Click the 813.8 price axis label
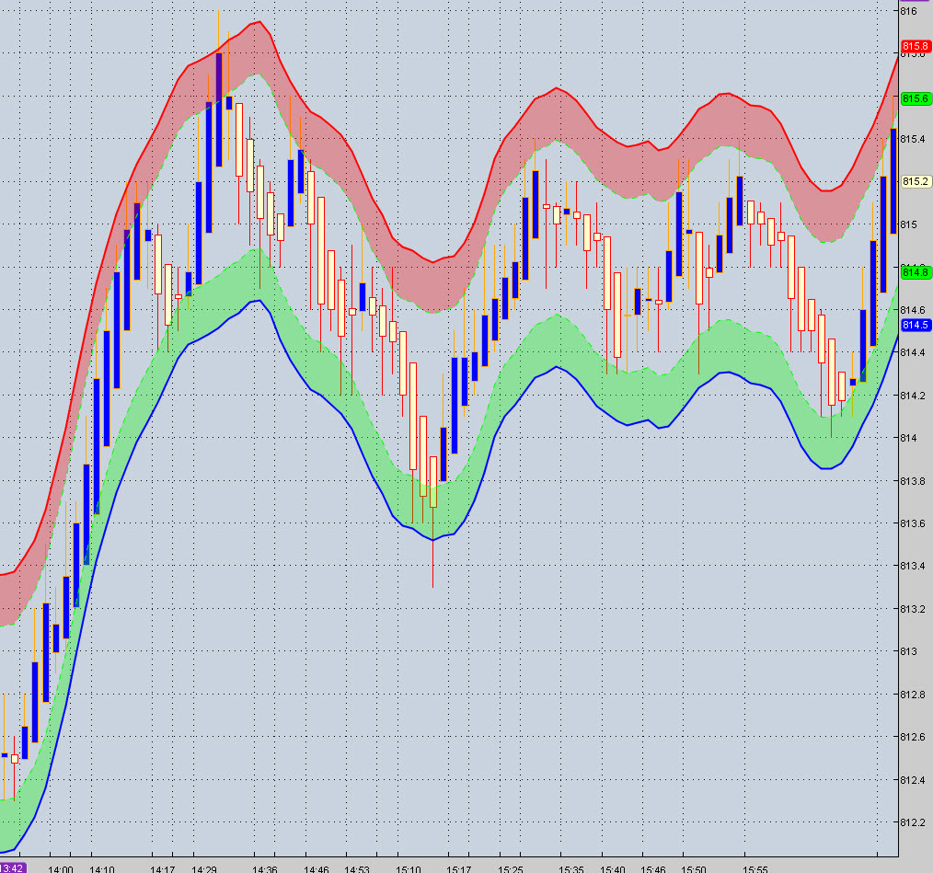Screen dimensions: 933x873 (913, 481)
